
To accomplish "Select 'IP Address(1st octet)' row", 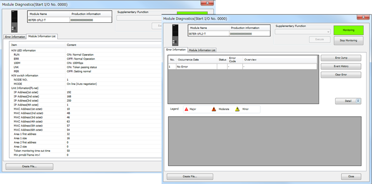I will (x=85, y=92).
